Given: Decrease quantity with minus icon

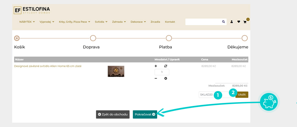Looking at the screenshot, I should (x=156, y=78).
